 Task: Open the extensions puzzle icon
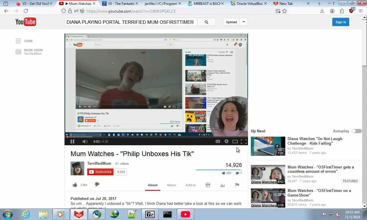pyautogui.click(x=342, y=11)
